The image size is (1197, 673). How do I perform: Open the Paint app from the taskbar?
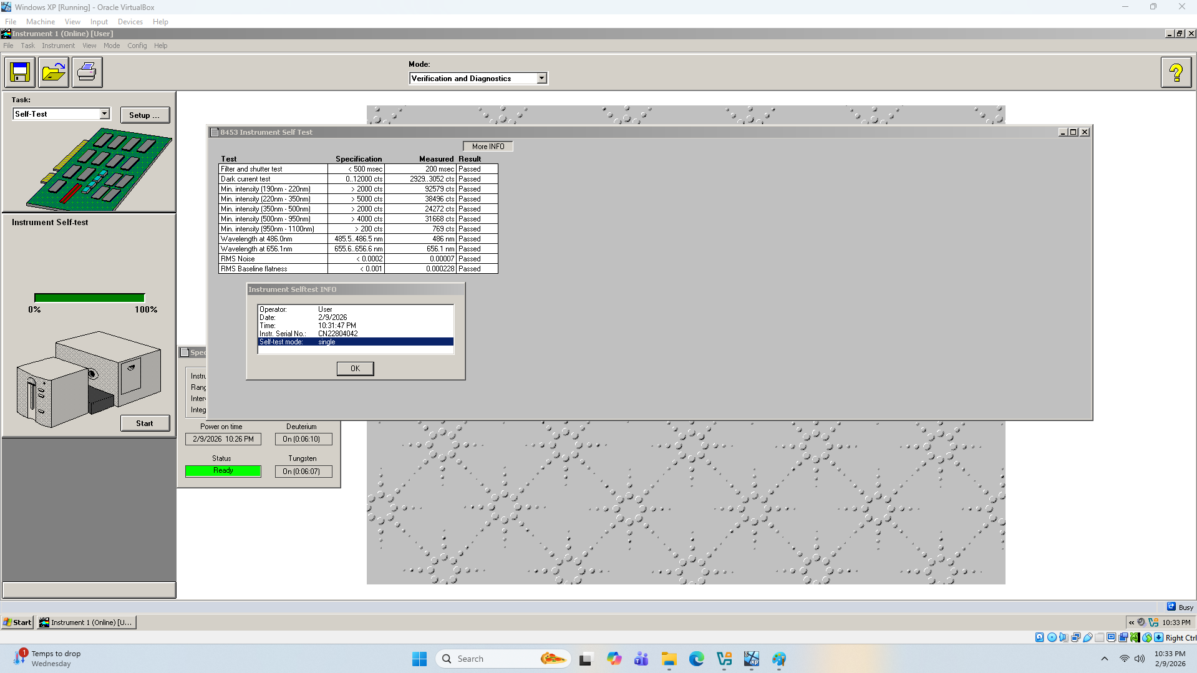[x=779, y=659]
